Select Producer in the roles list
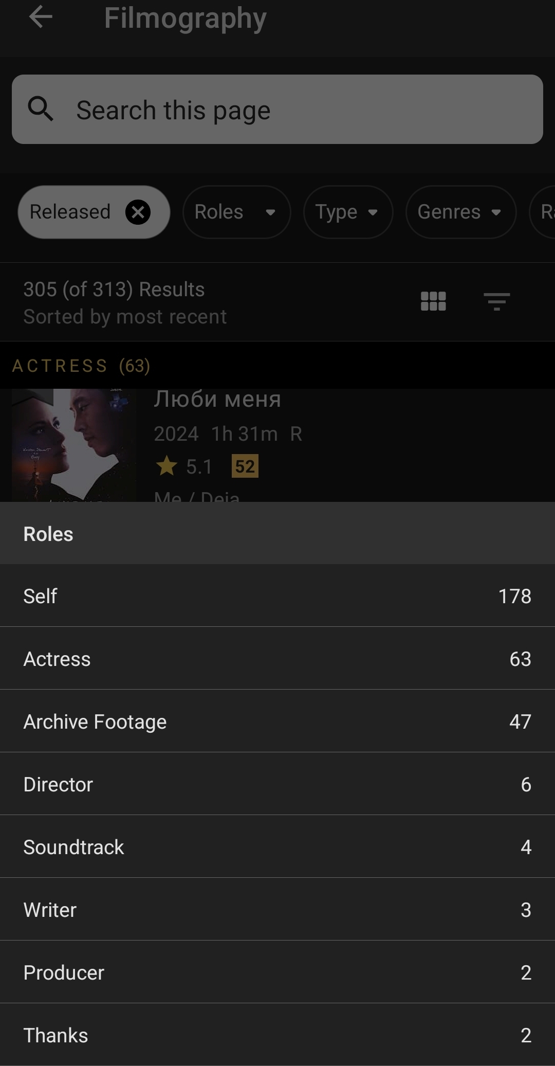 coord(277,972)
